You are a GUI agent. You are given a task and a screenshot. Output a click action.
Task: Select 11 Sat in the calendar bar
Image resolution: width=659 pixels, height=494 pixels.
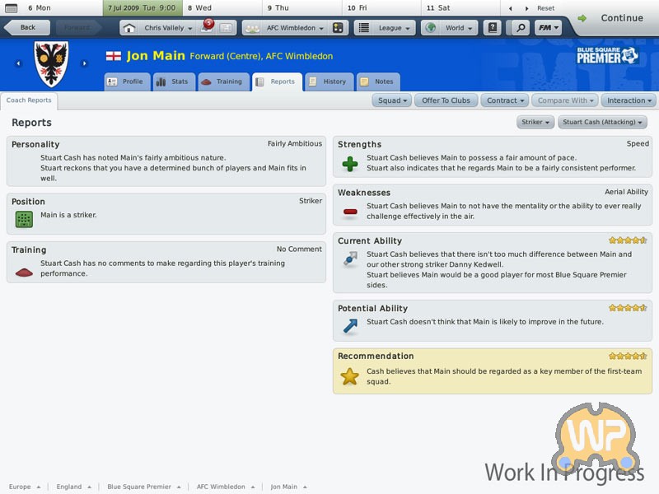click(461, 8)
